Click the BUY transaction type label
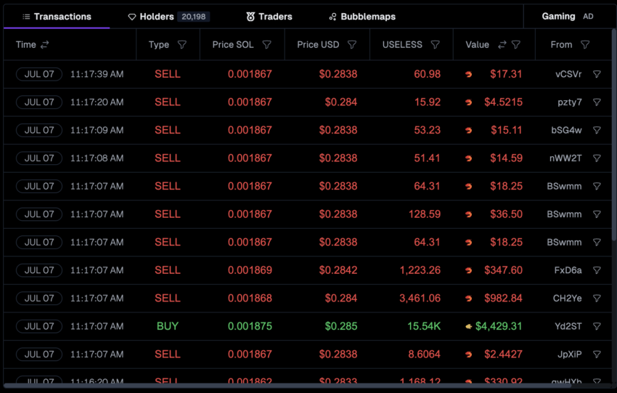This screenshot has width=617, height=393. [x=168, y=326]
